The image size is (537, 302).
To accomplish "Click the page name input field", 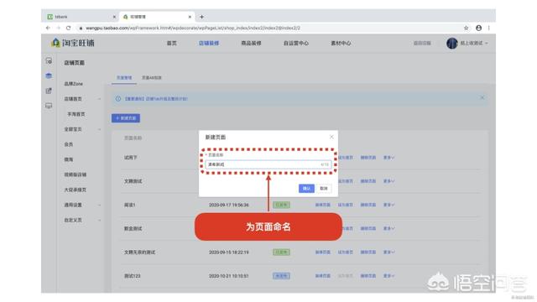I will click(268, 164).
